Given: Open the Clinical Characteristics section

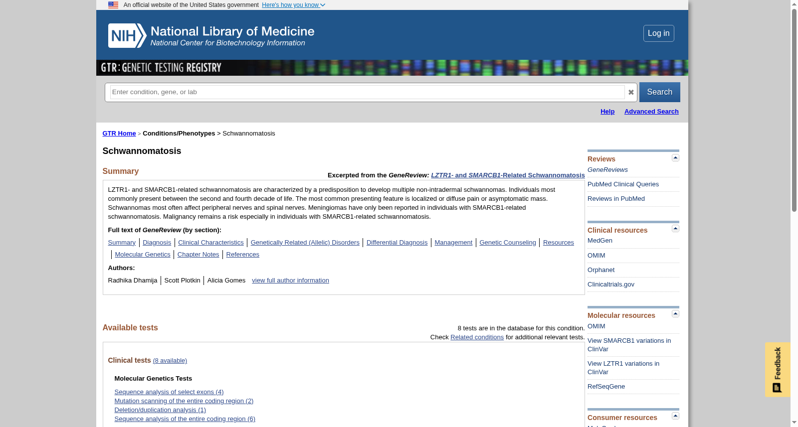Looking at the screenshot, I should [x=211, y=243].
